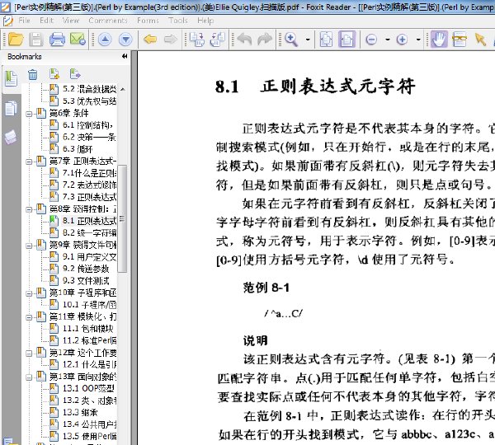The width and height of the screenshot is (495, 445).
Task: Email the document via envelope icon
Action: tap(78, 40)
